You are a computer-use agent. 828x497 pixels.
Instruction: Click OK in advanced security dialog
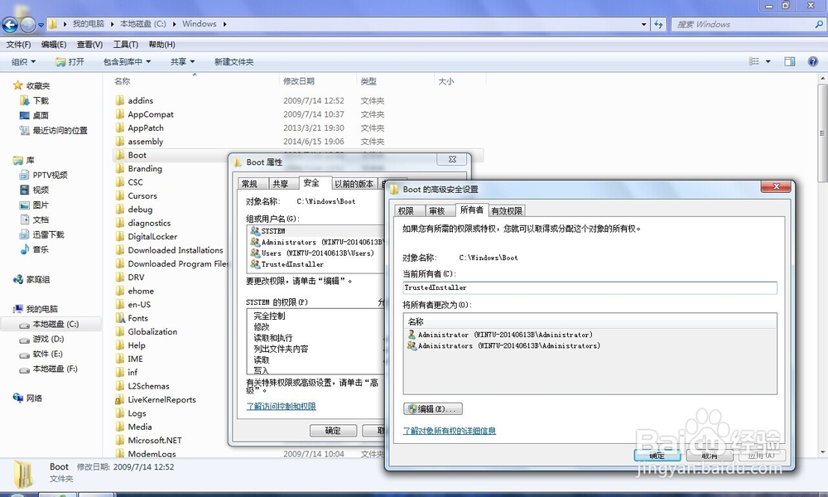pos(657,456)
